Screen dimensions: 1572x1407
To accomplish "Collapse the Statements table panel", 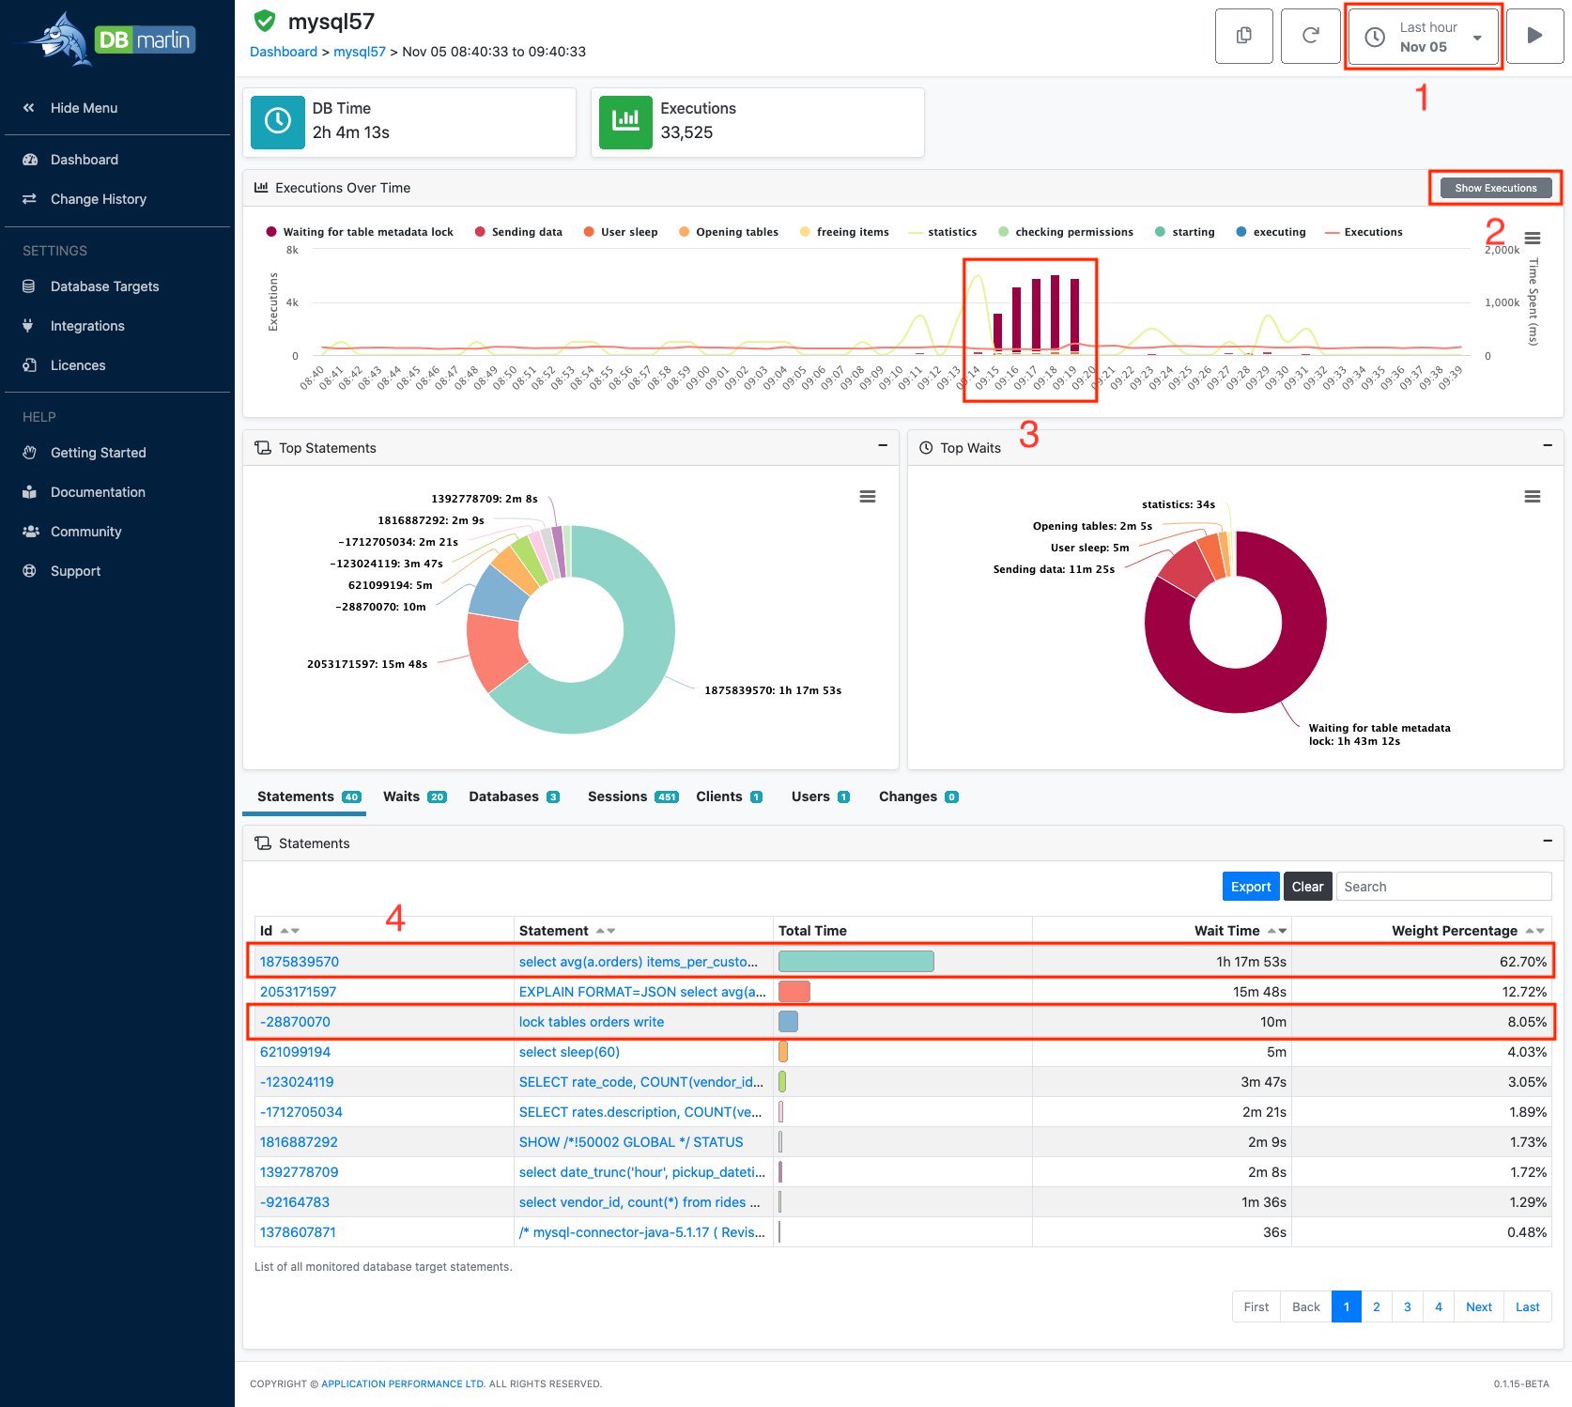I will click(1548, 841).
